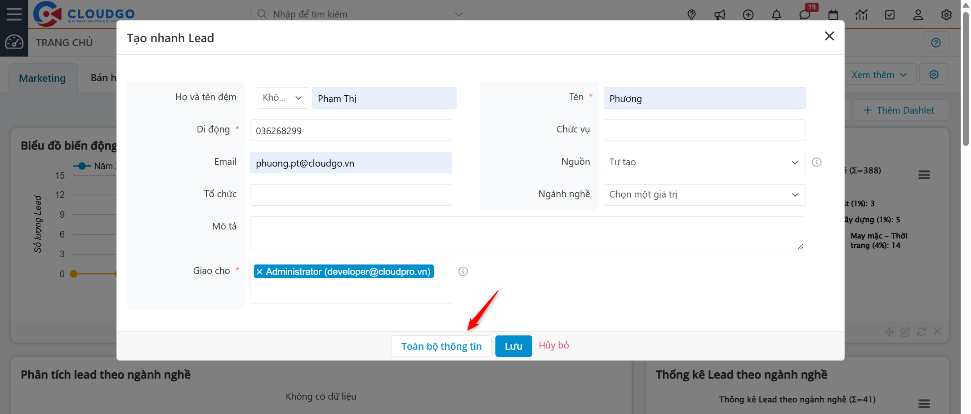Open the Nguồn dropdown
The width and height of the screenshot is (971, 414).
point(704,162)
